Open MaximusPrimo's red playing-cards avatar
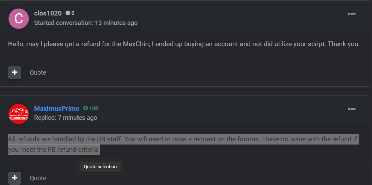This screenshot has height=185, width=372. click(x=19, y=114)
